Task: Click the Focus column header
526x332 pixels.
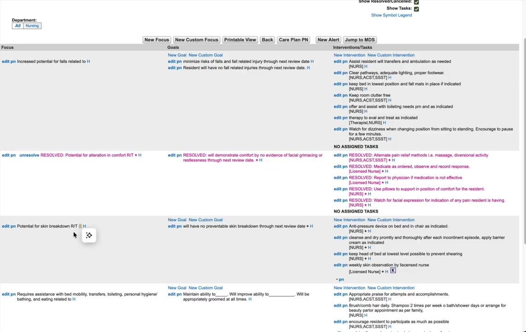Action: pyautogui.click(x=7, y=47)
